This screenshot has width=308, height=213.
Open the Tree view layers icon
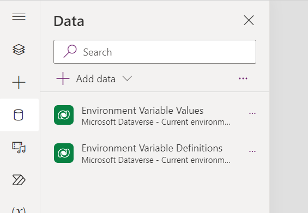19,50
